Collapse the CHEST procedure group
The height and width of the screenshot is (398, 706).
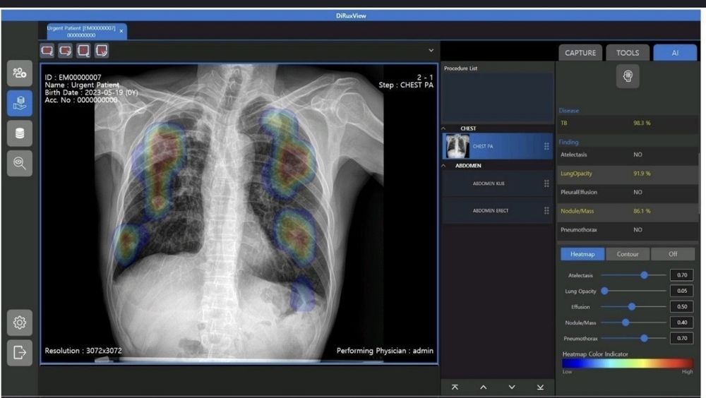coord(443,128)
